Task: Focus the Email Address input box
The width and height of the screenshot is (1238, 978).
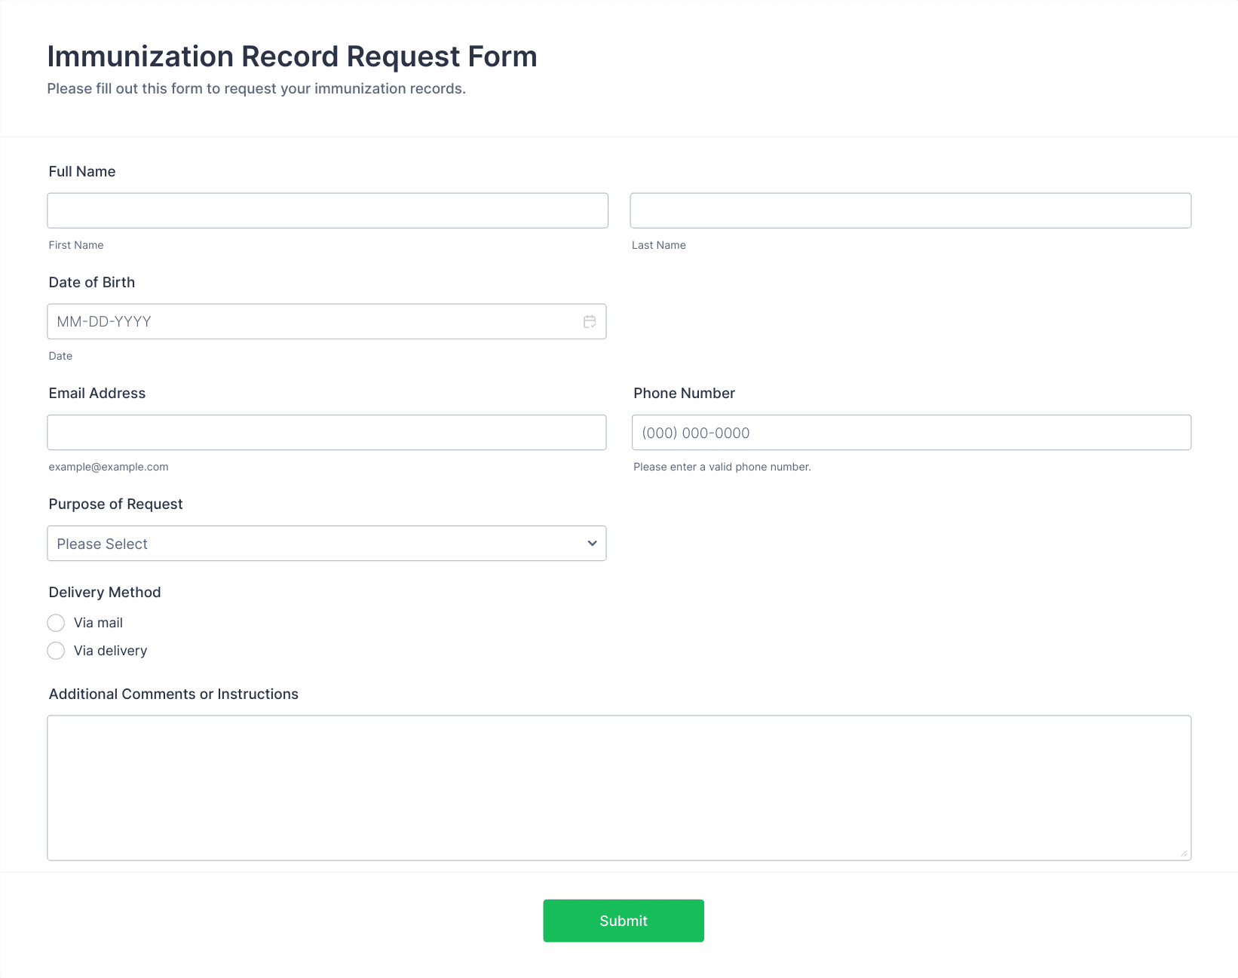Action: pyautogui.click(x=326, y=433)
